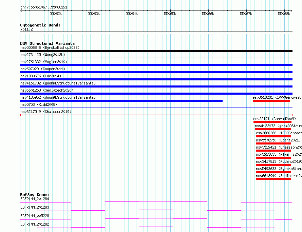Image resolution: width=302 pixels, height=232 pixels.
Task: Click the chr7:55061067..55068191 coordinate label
Action: [x=44, y=7]
